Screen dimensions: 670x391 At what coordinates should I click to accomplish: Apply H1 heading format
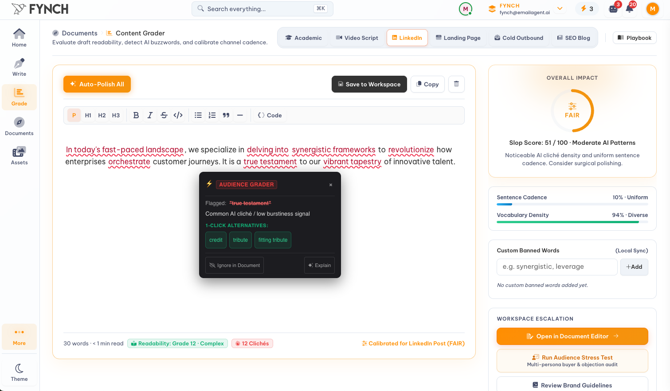[88, 115]
